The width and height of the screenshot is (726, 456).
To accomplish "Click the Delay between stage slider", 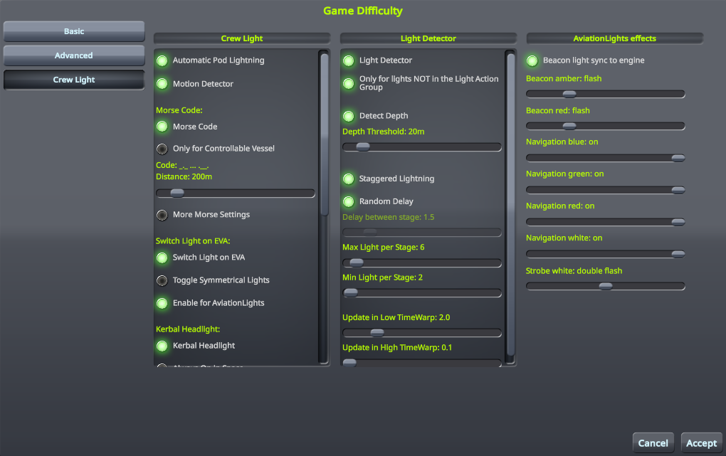I will tap(422, 231).
